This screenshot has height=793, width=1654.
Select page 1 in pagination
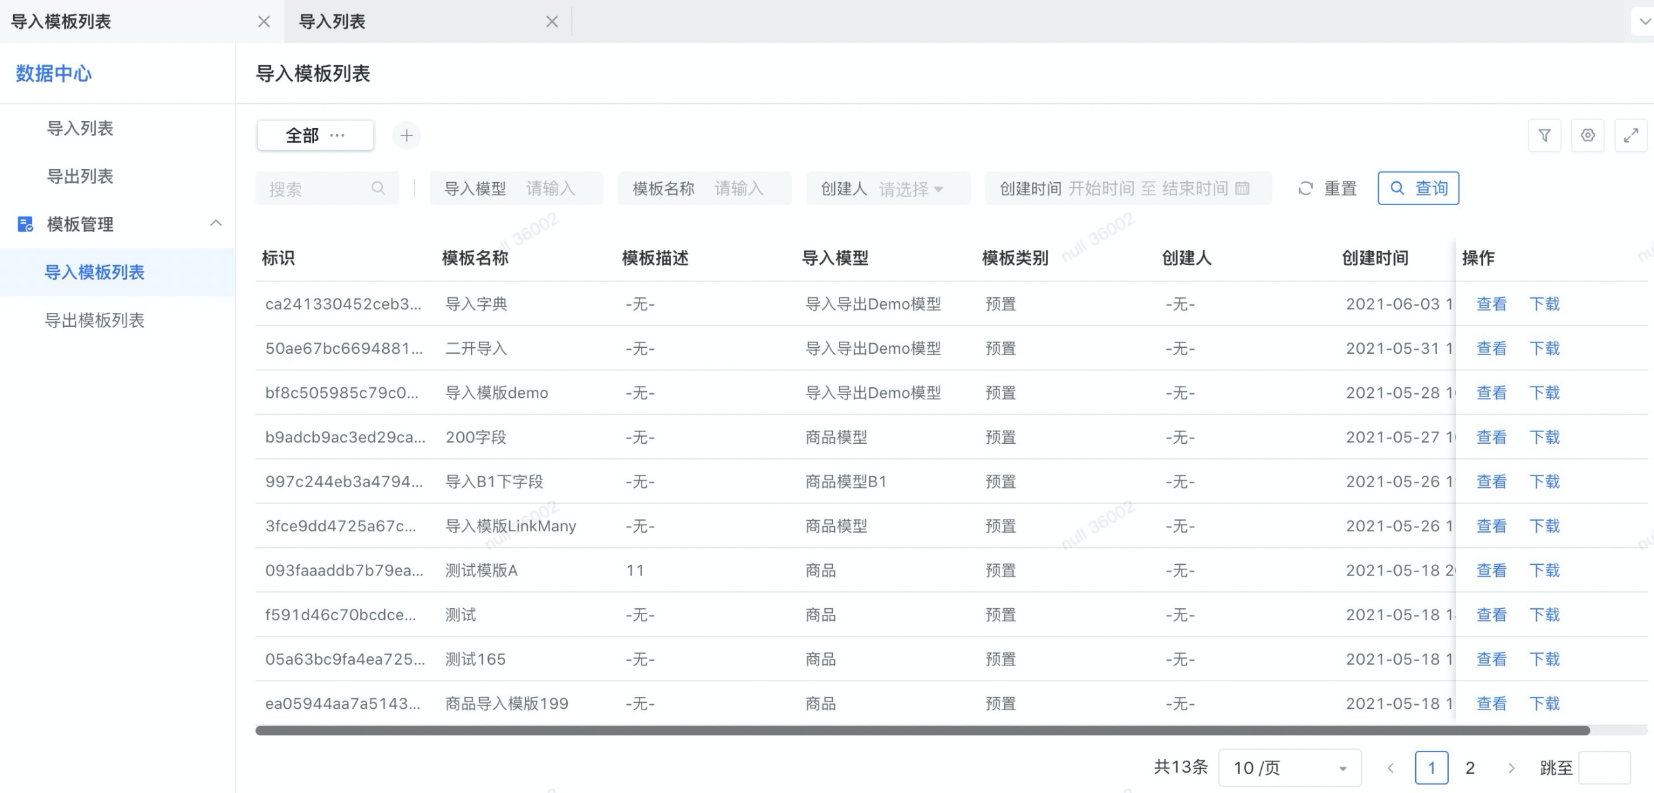[x=1432, y=767]
